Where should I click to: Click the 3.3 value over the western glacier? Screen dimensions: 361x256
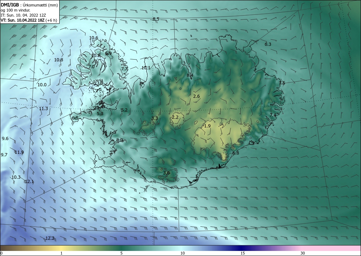pyautogui.click(x=155, y=118)
